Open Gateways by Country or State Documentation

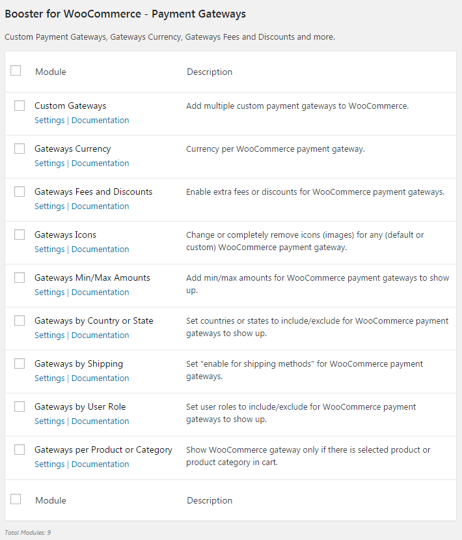point(100,335)
